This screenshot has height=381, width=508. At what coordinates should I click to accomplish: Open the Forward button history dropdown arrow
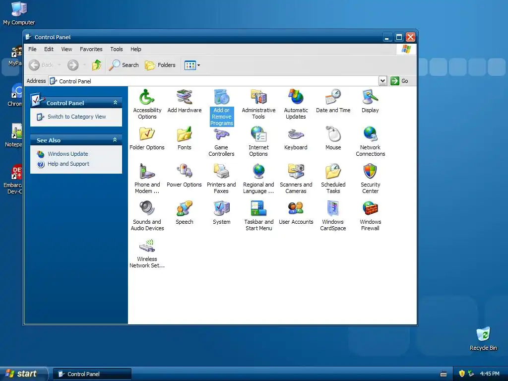coord(84,65)
